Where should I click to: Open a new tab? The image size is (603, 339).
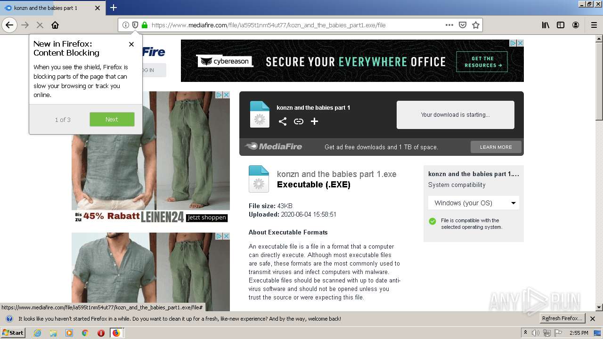(x=114, y=8)
